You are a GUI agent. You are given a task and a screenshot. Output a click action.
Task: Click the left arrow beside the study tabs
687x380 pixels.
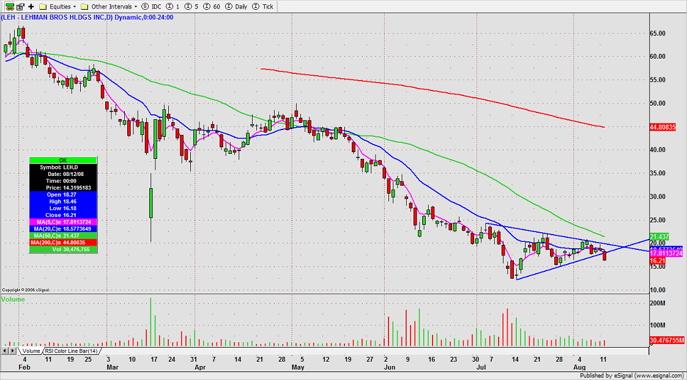tap(5, 351)
